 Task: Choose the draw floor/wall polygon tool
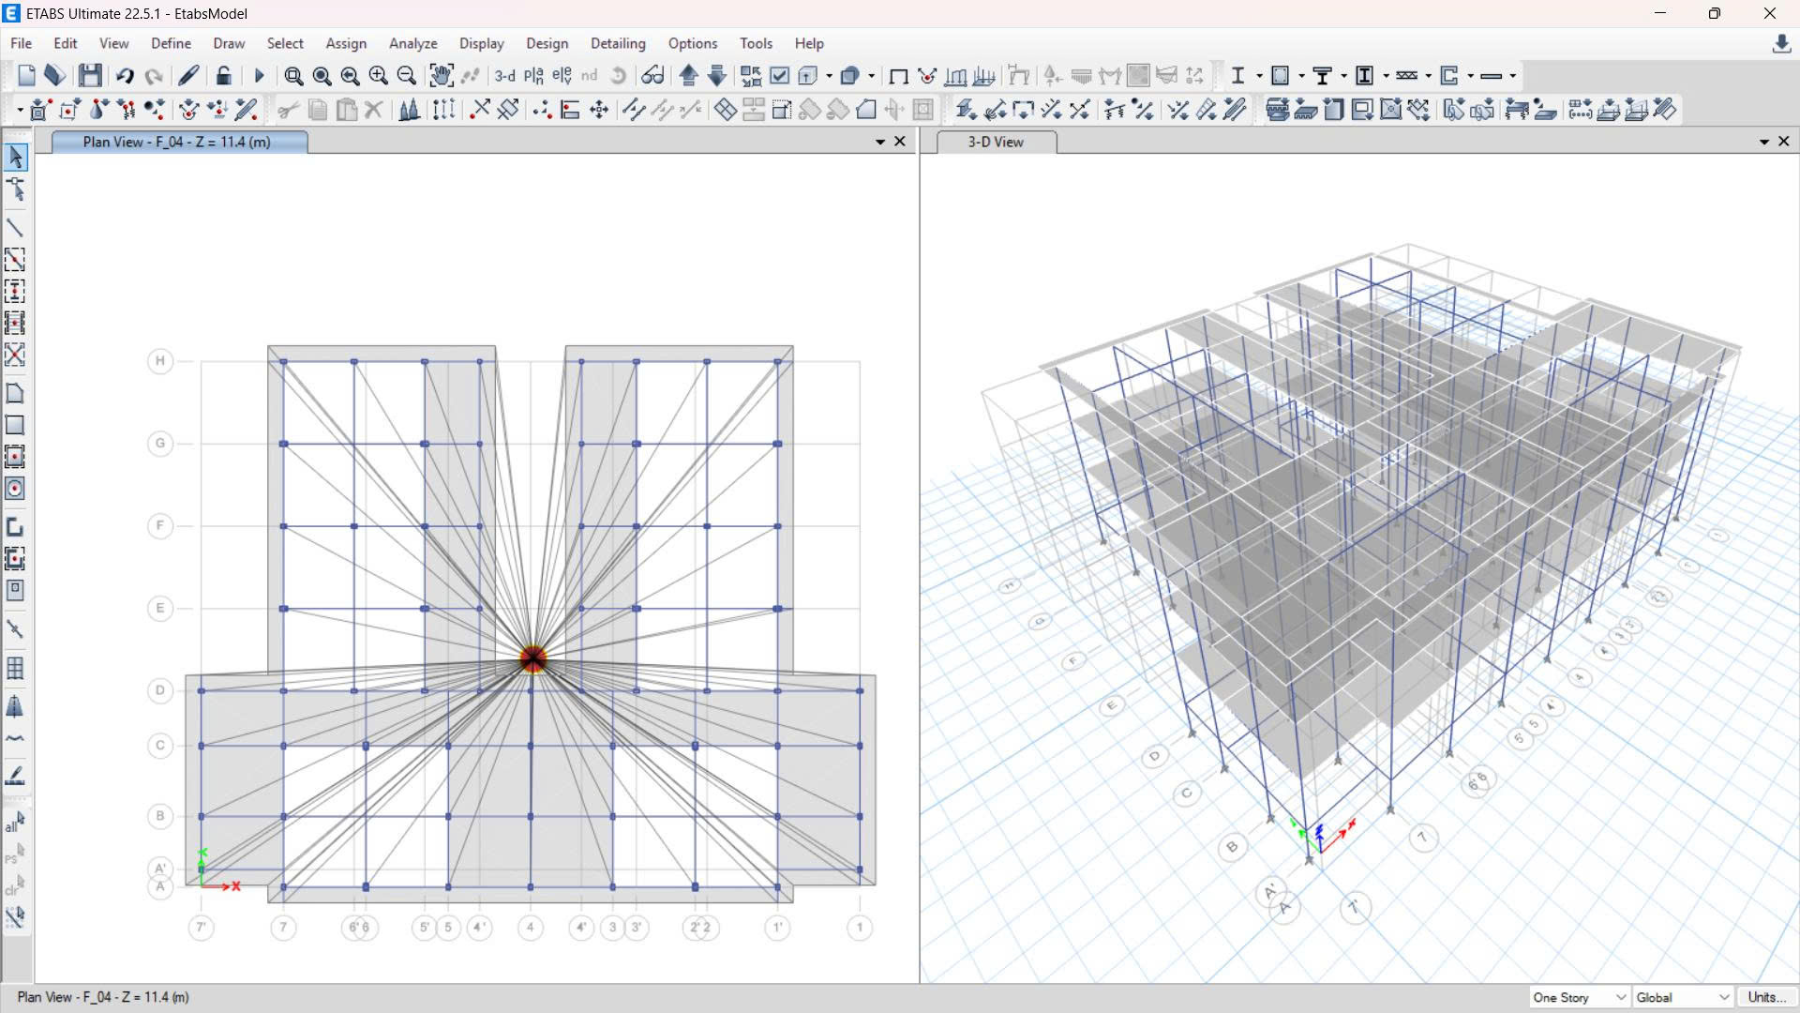15,393
